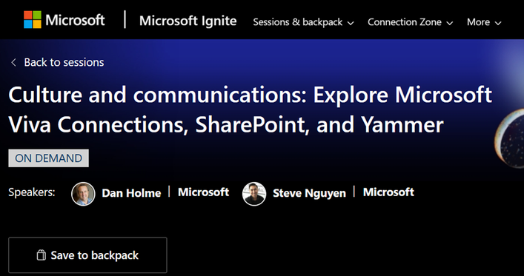Viewport: 524px width, 276px height.
Task: View Steve Nguyen's profile photo
Action: click(254, 194)
